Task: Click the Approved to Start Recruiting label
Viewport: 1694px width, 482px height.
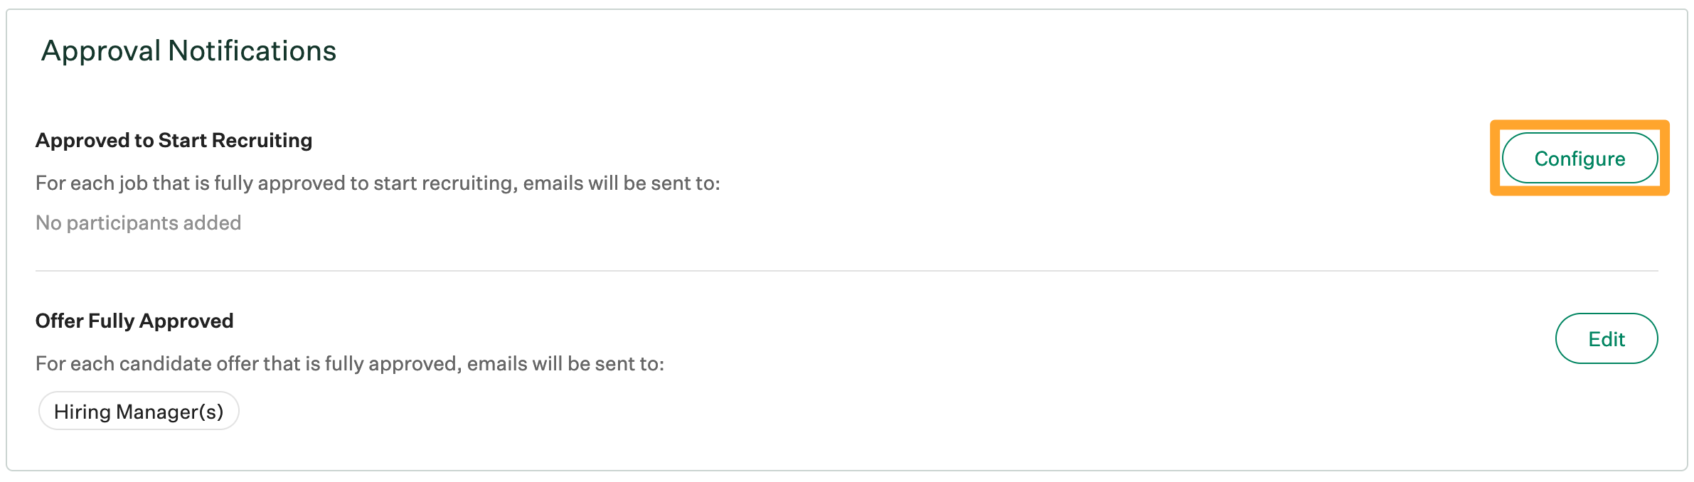Action: [174, 140]
